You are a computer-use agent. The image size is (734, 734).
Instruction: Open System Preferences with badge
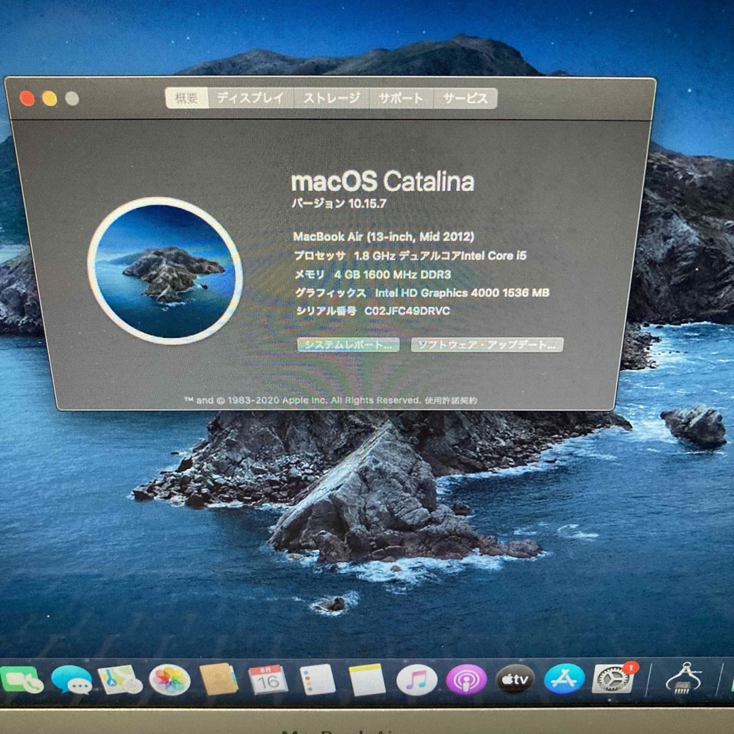pyautogui.click(x=614, y=678)
